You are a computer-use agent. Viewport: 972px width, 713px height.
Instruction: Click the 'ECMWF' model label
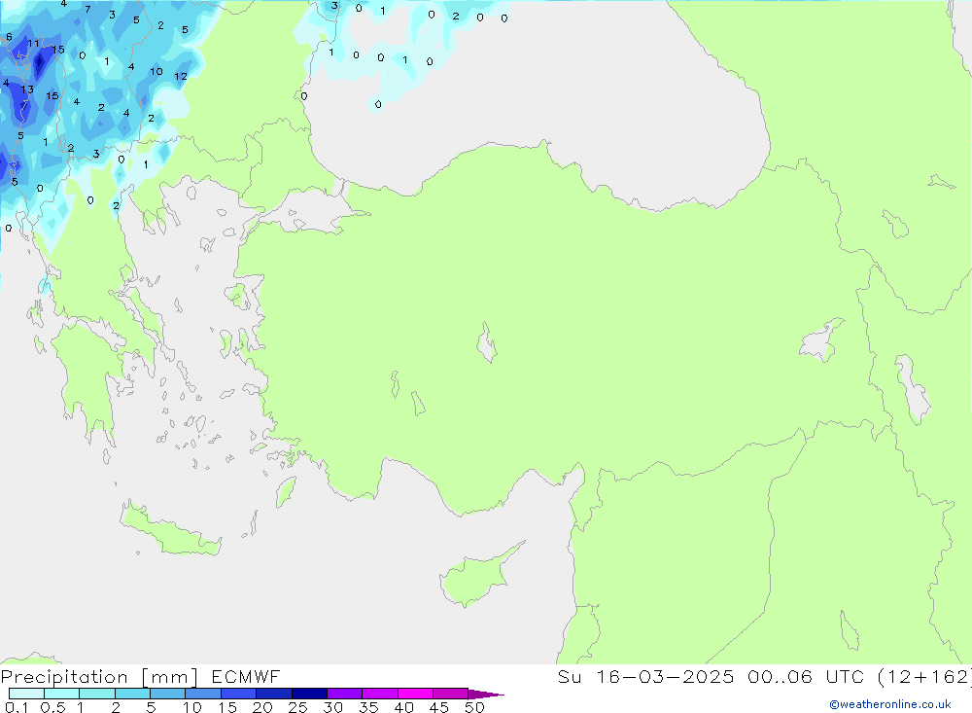tap(246, 676)
